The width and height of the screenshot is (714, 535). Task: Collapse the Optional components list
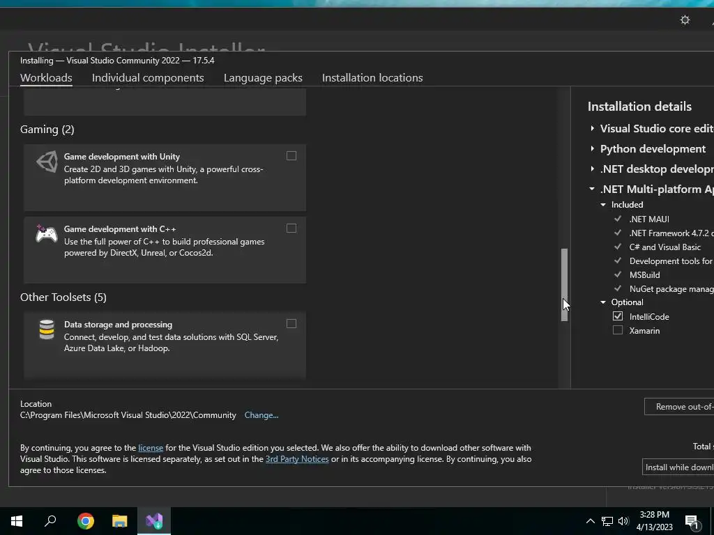pyautogui.click(x=603, y=302)
